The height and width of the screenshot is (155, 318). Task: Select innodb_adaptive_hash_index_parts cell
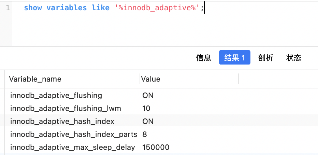pos(74,134)
